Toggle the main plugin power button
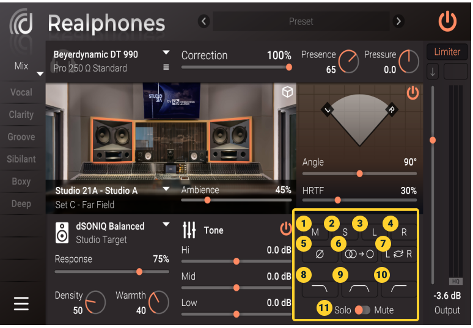This screenshot has width=473, height=328. (447, 21)
